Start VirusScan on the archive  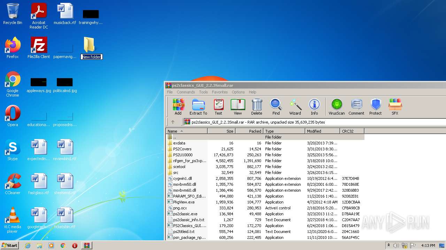(337, 107)
